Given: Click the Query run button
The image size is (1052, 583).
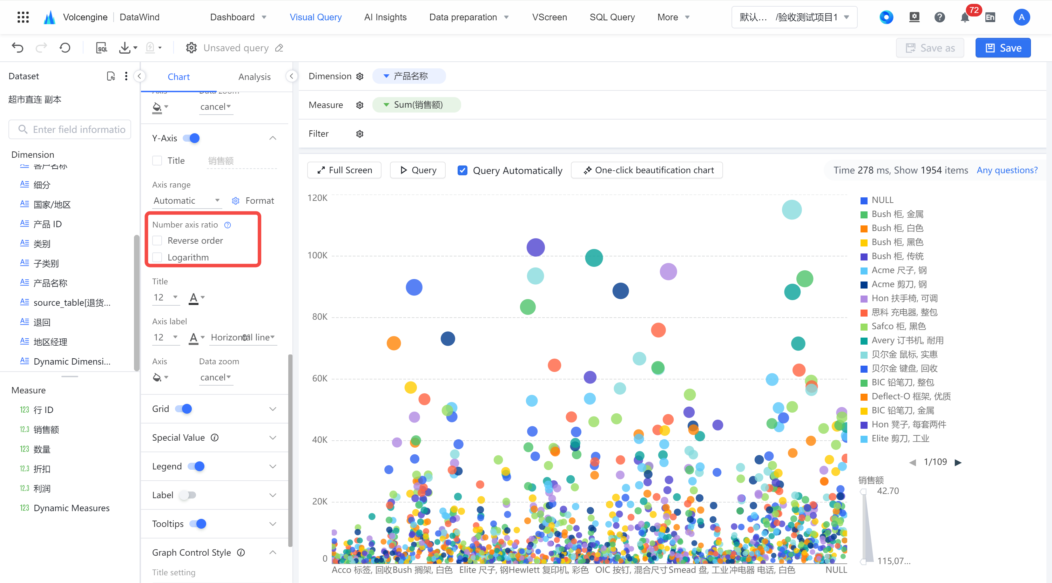Looking at the screenshot, I should coord(418,170).
